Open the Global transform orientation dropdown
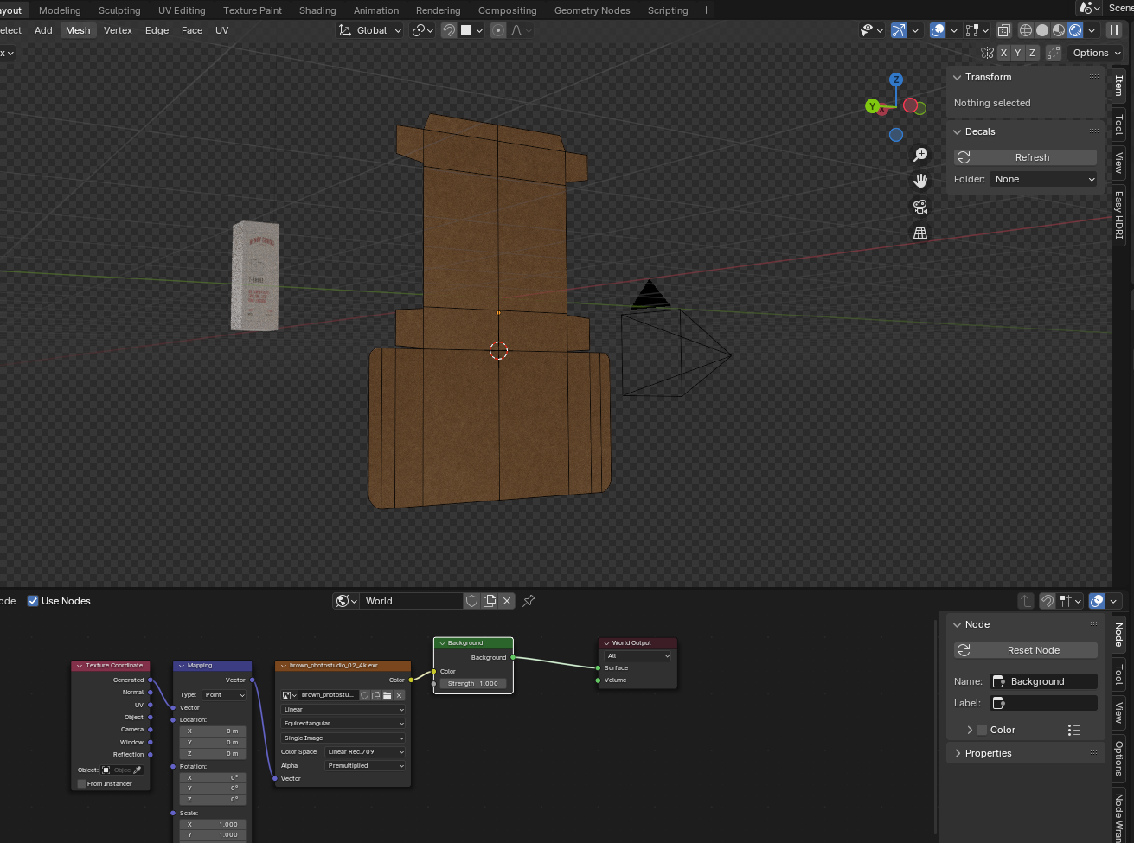Image resolution: width=1134 pixels, height=843 pixels. coord(370,30)
